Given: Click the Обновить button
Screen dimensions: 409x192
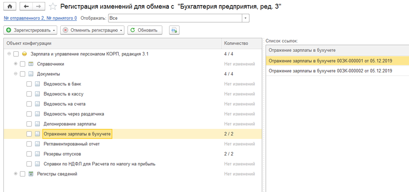Looking at the screenshot, I should point(145,30).
